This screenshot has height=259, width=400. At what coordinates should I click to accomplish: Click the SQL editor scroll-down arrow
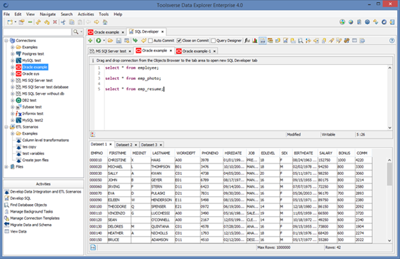click(x=389, y=128)
